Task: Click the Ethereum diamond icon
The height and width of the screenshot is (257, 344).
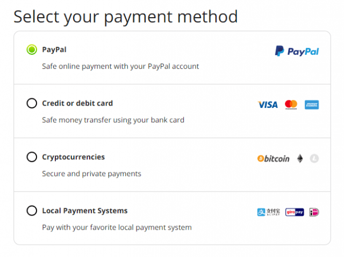Action: tap(300, 158)
